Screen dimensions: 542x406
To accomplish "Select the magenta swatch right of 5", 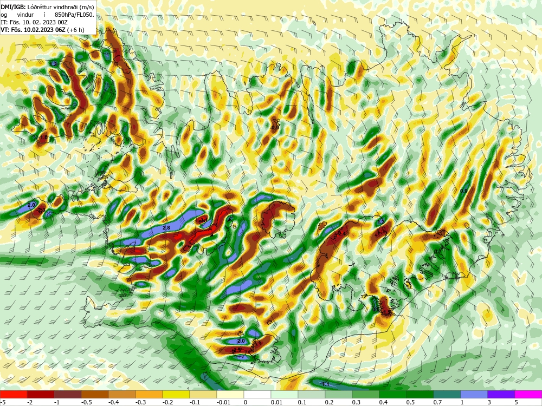I will click(528, 394).
